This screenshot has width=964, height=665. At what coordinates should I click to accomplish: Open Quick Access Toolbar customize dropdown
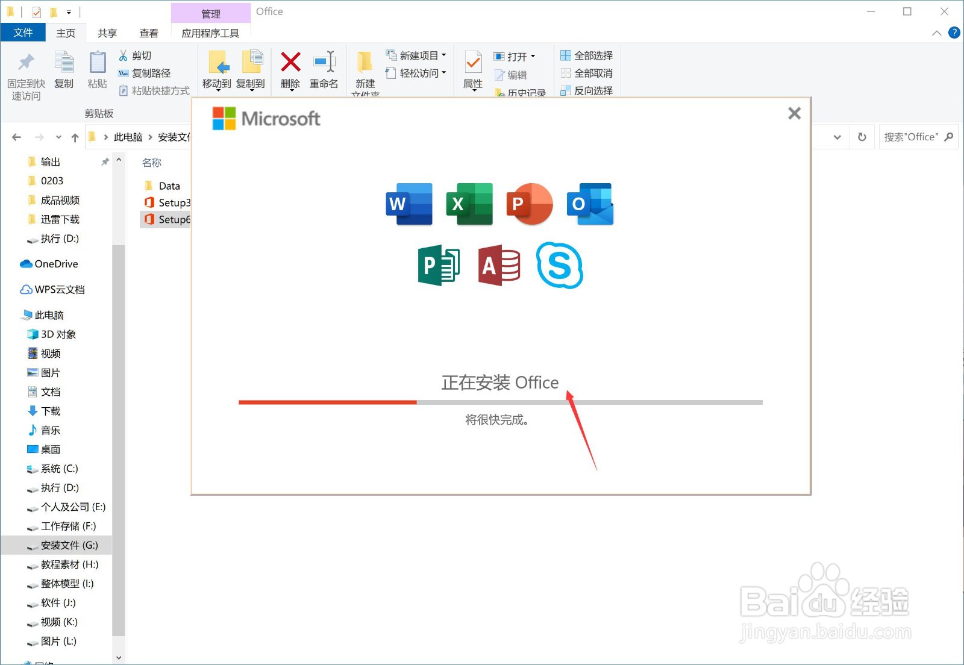(69, 12)
